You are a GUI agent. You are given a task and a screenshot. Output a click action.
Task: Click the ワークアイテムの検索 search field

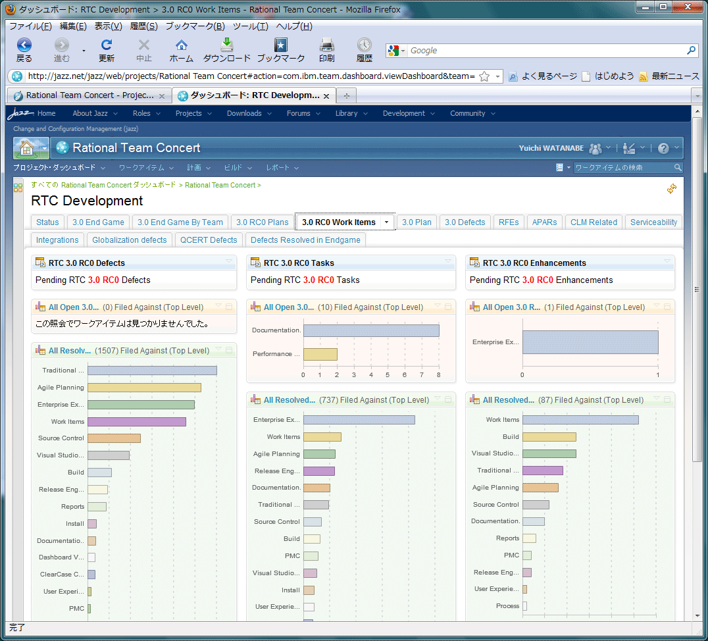coord(623,168)
